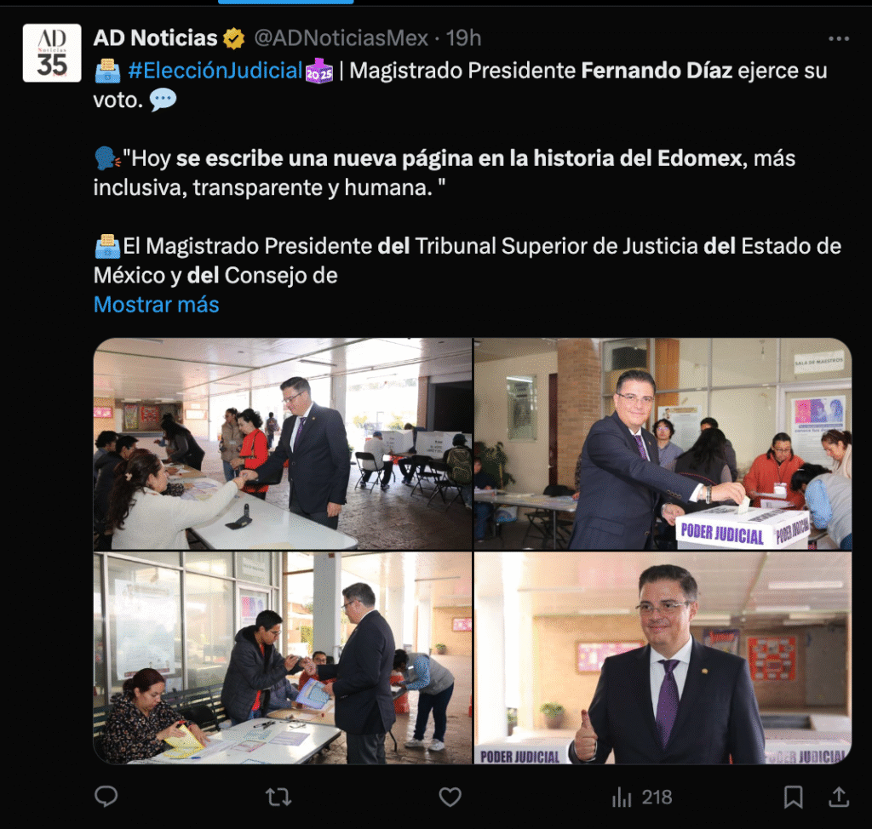Open top-right photo of ballot box voting
Viewport: 872px width, 829px height.
coord(663,443)
